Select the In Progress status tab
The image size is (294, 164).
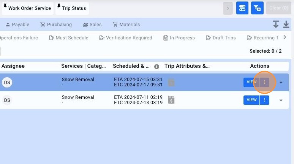[x=179, y=38]
